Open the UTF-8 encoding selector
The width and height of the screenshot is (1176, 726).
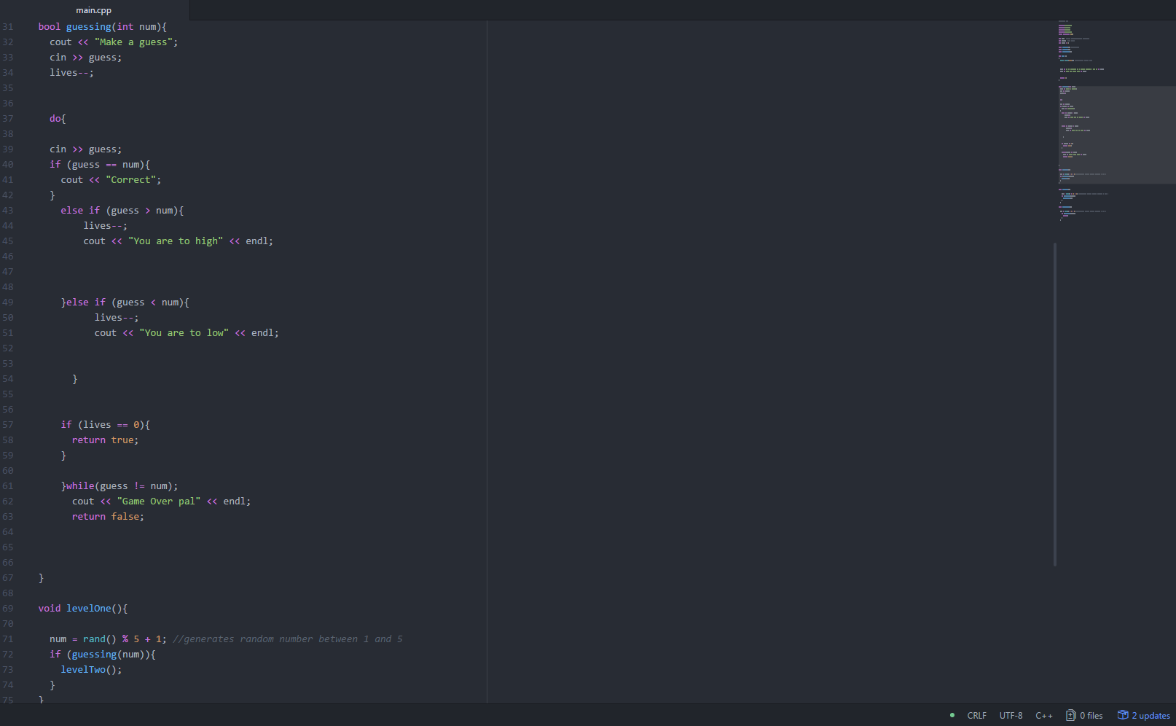pyautogui.click(x=1011, y=716)
